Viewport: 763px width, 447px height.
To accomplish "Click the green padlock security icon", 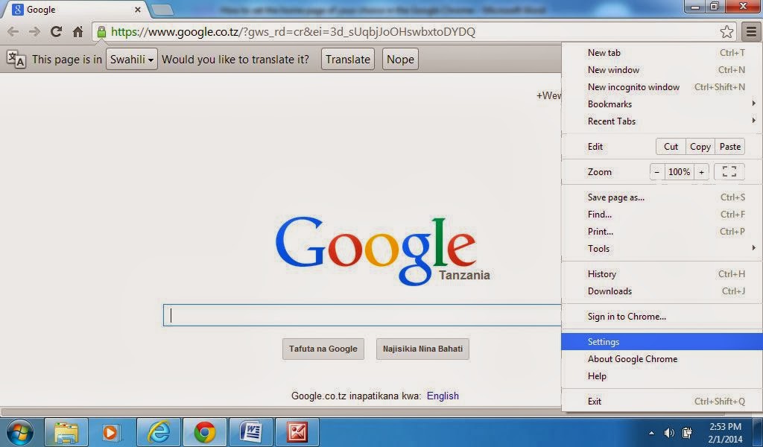I will pyautogui.click(x=101, y=32).
